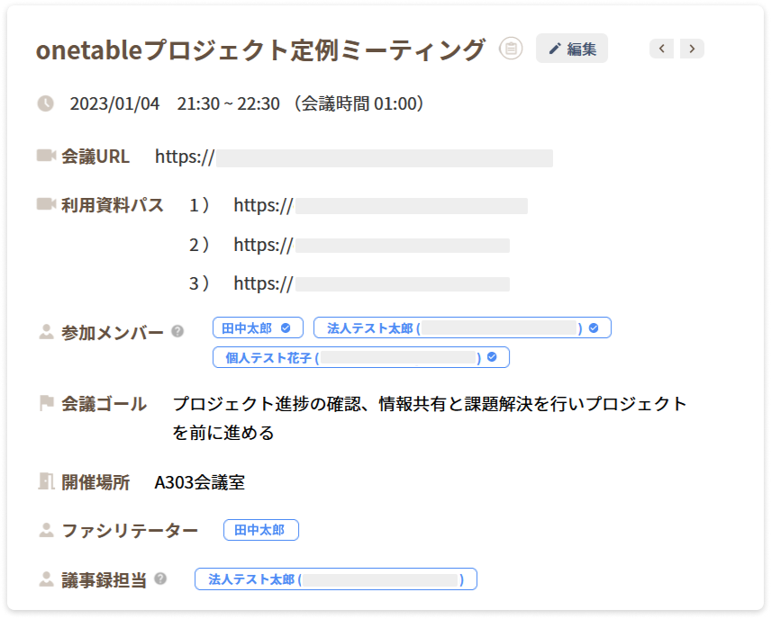The width and height of the screenshot is (771, 619).
Task: Select the 田中太郎 facilitator tag
Action: point(260,530)
